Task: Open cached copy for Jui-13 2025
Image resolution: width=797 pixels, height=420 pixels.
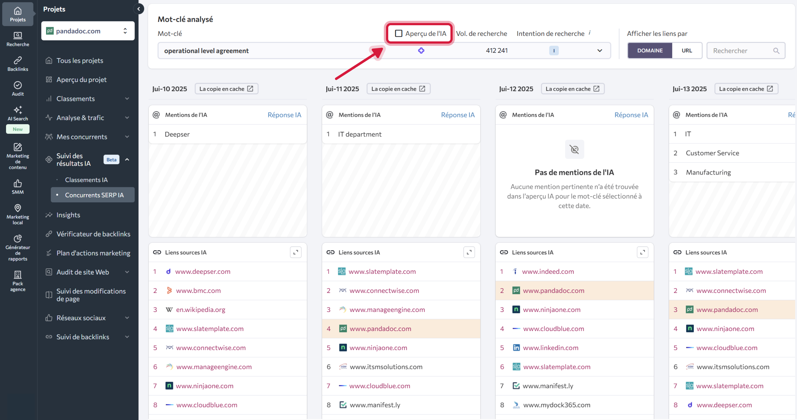Action: click(746, 89)
